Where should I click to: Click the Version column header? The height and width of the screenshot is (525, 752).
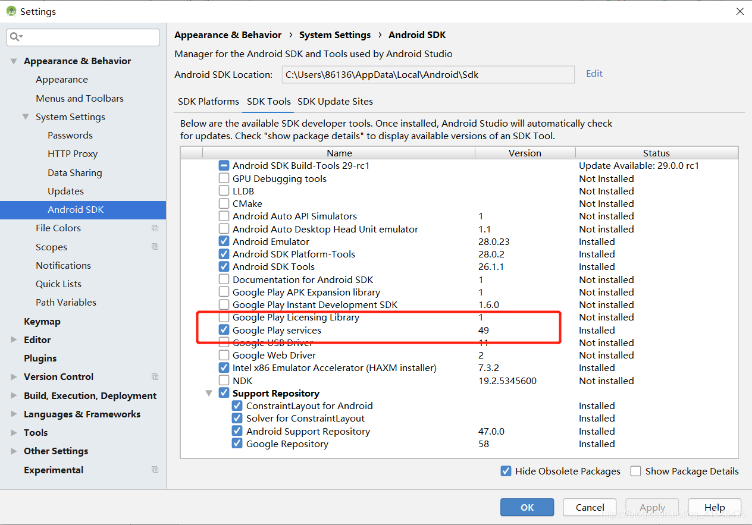tap(525, 153)
